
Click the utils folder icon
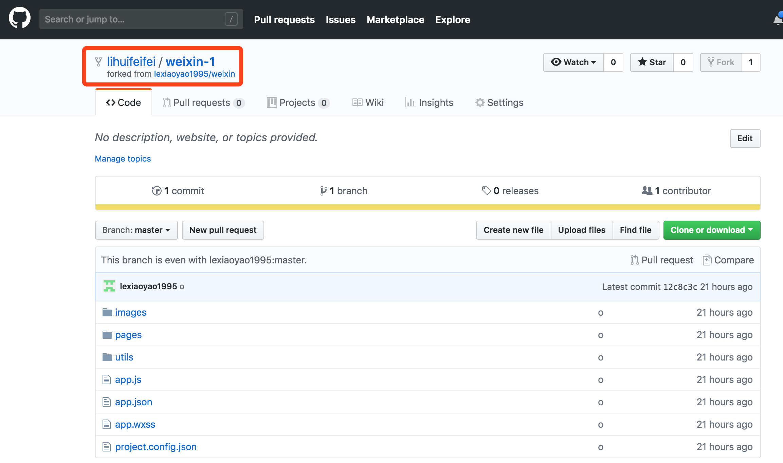[x=107, y=357]
